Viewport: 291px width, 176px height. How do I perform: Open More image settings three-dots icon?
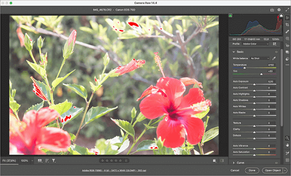(x=287, y=65)
